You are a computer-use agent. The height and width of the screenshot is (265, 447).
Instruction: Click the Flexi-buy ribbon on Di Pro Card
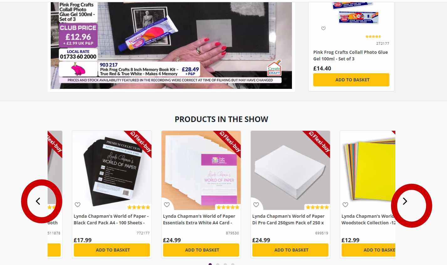[319, 142]
